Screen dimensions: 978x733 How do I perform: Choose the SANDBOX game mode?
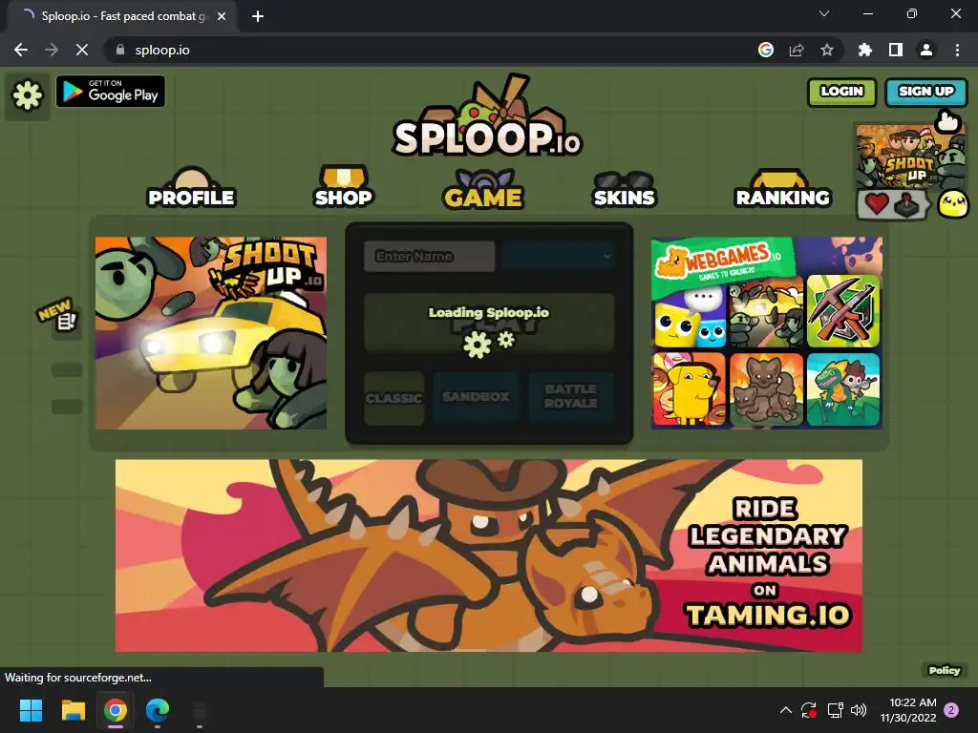(x=476, y=397)
